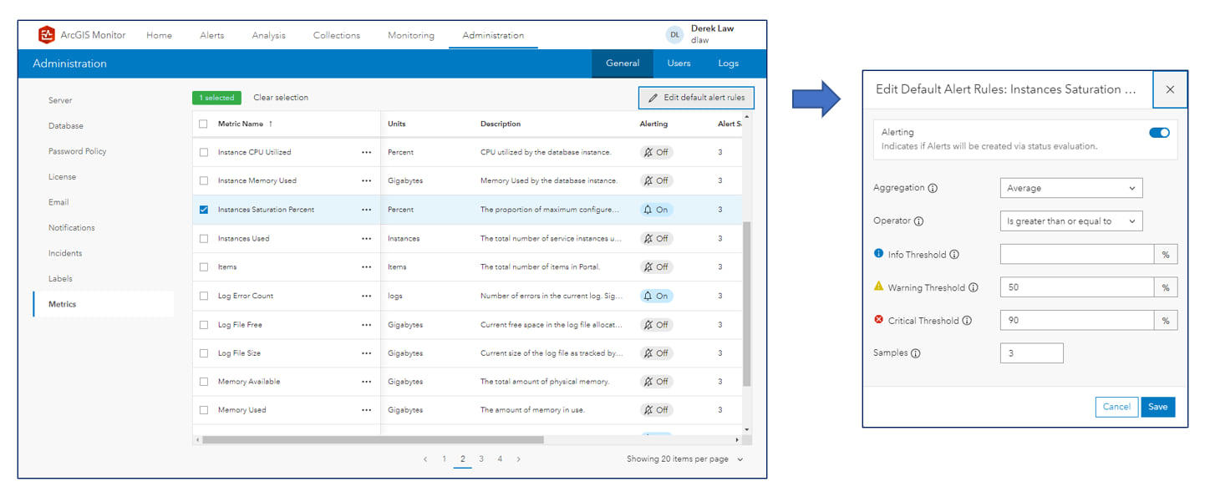Click Info Threshold help icon
Image resolution: width=1210 pixels, height=502 pixels.
coord(954,255)
